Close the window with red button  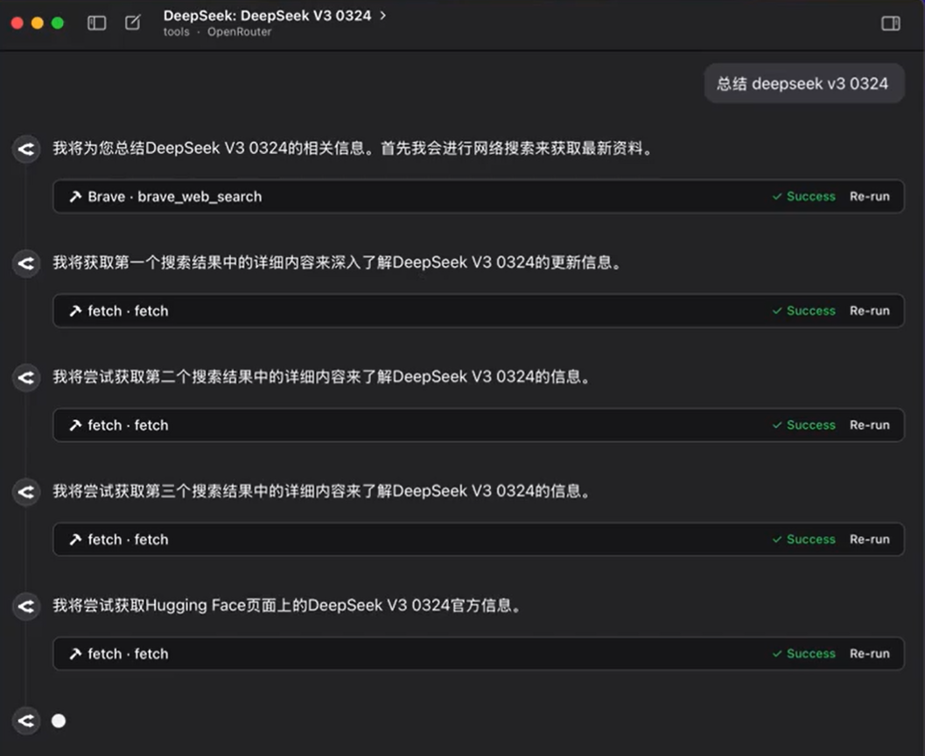coord(18,23)
